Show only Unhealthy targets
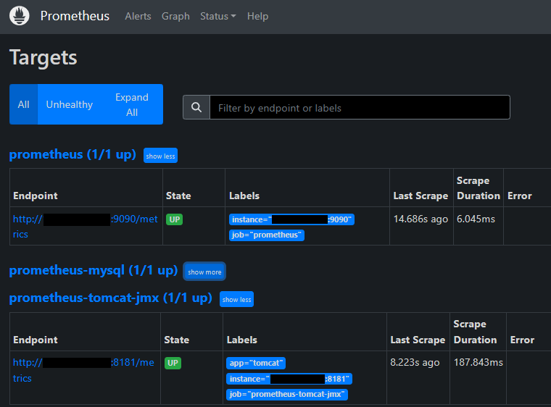Image resolution: width=551 pixels, height=407 pixels. point(69,104)
